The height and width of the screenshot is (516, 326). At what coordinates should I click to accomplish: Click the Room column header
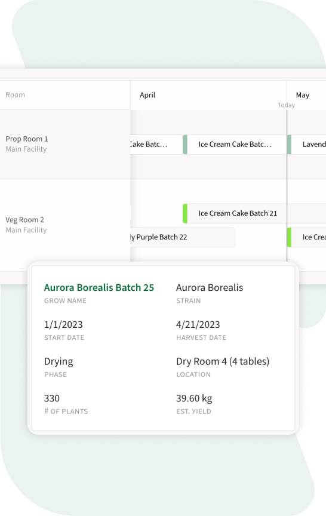tap(15, 95)
